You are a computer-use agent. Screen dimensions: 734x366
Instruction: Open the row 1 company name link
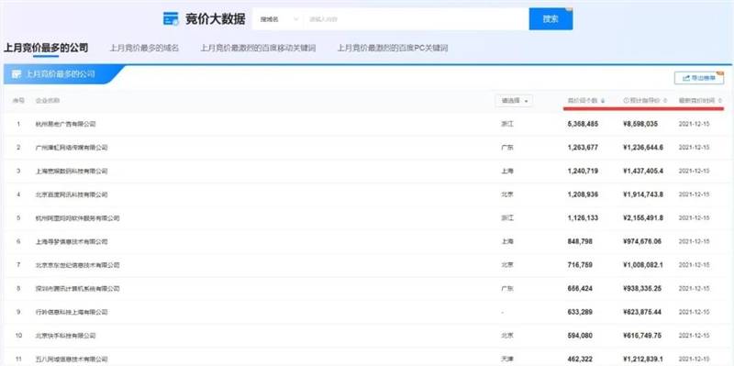65,125
